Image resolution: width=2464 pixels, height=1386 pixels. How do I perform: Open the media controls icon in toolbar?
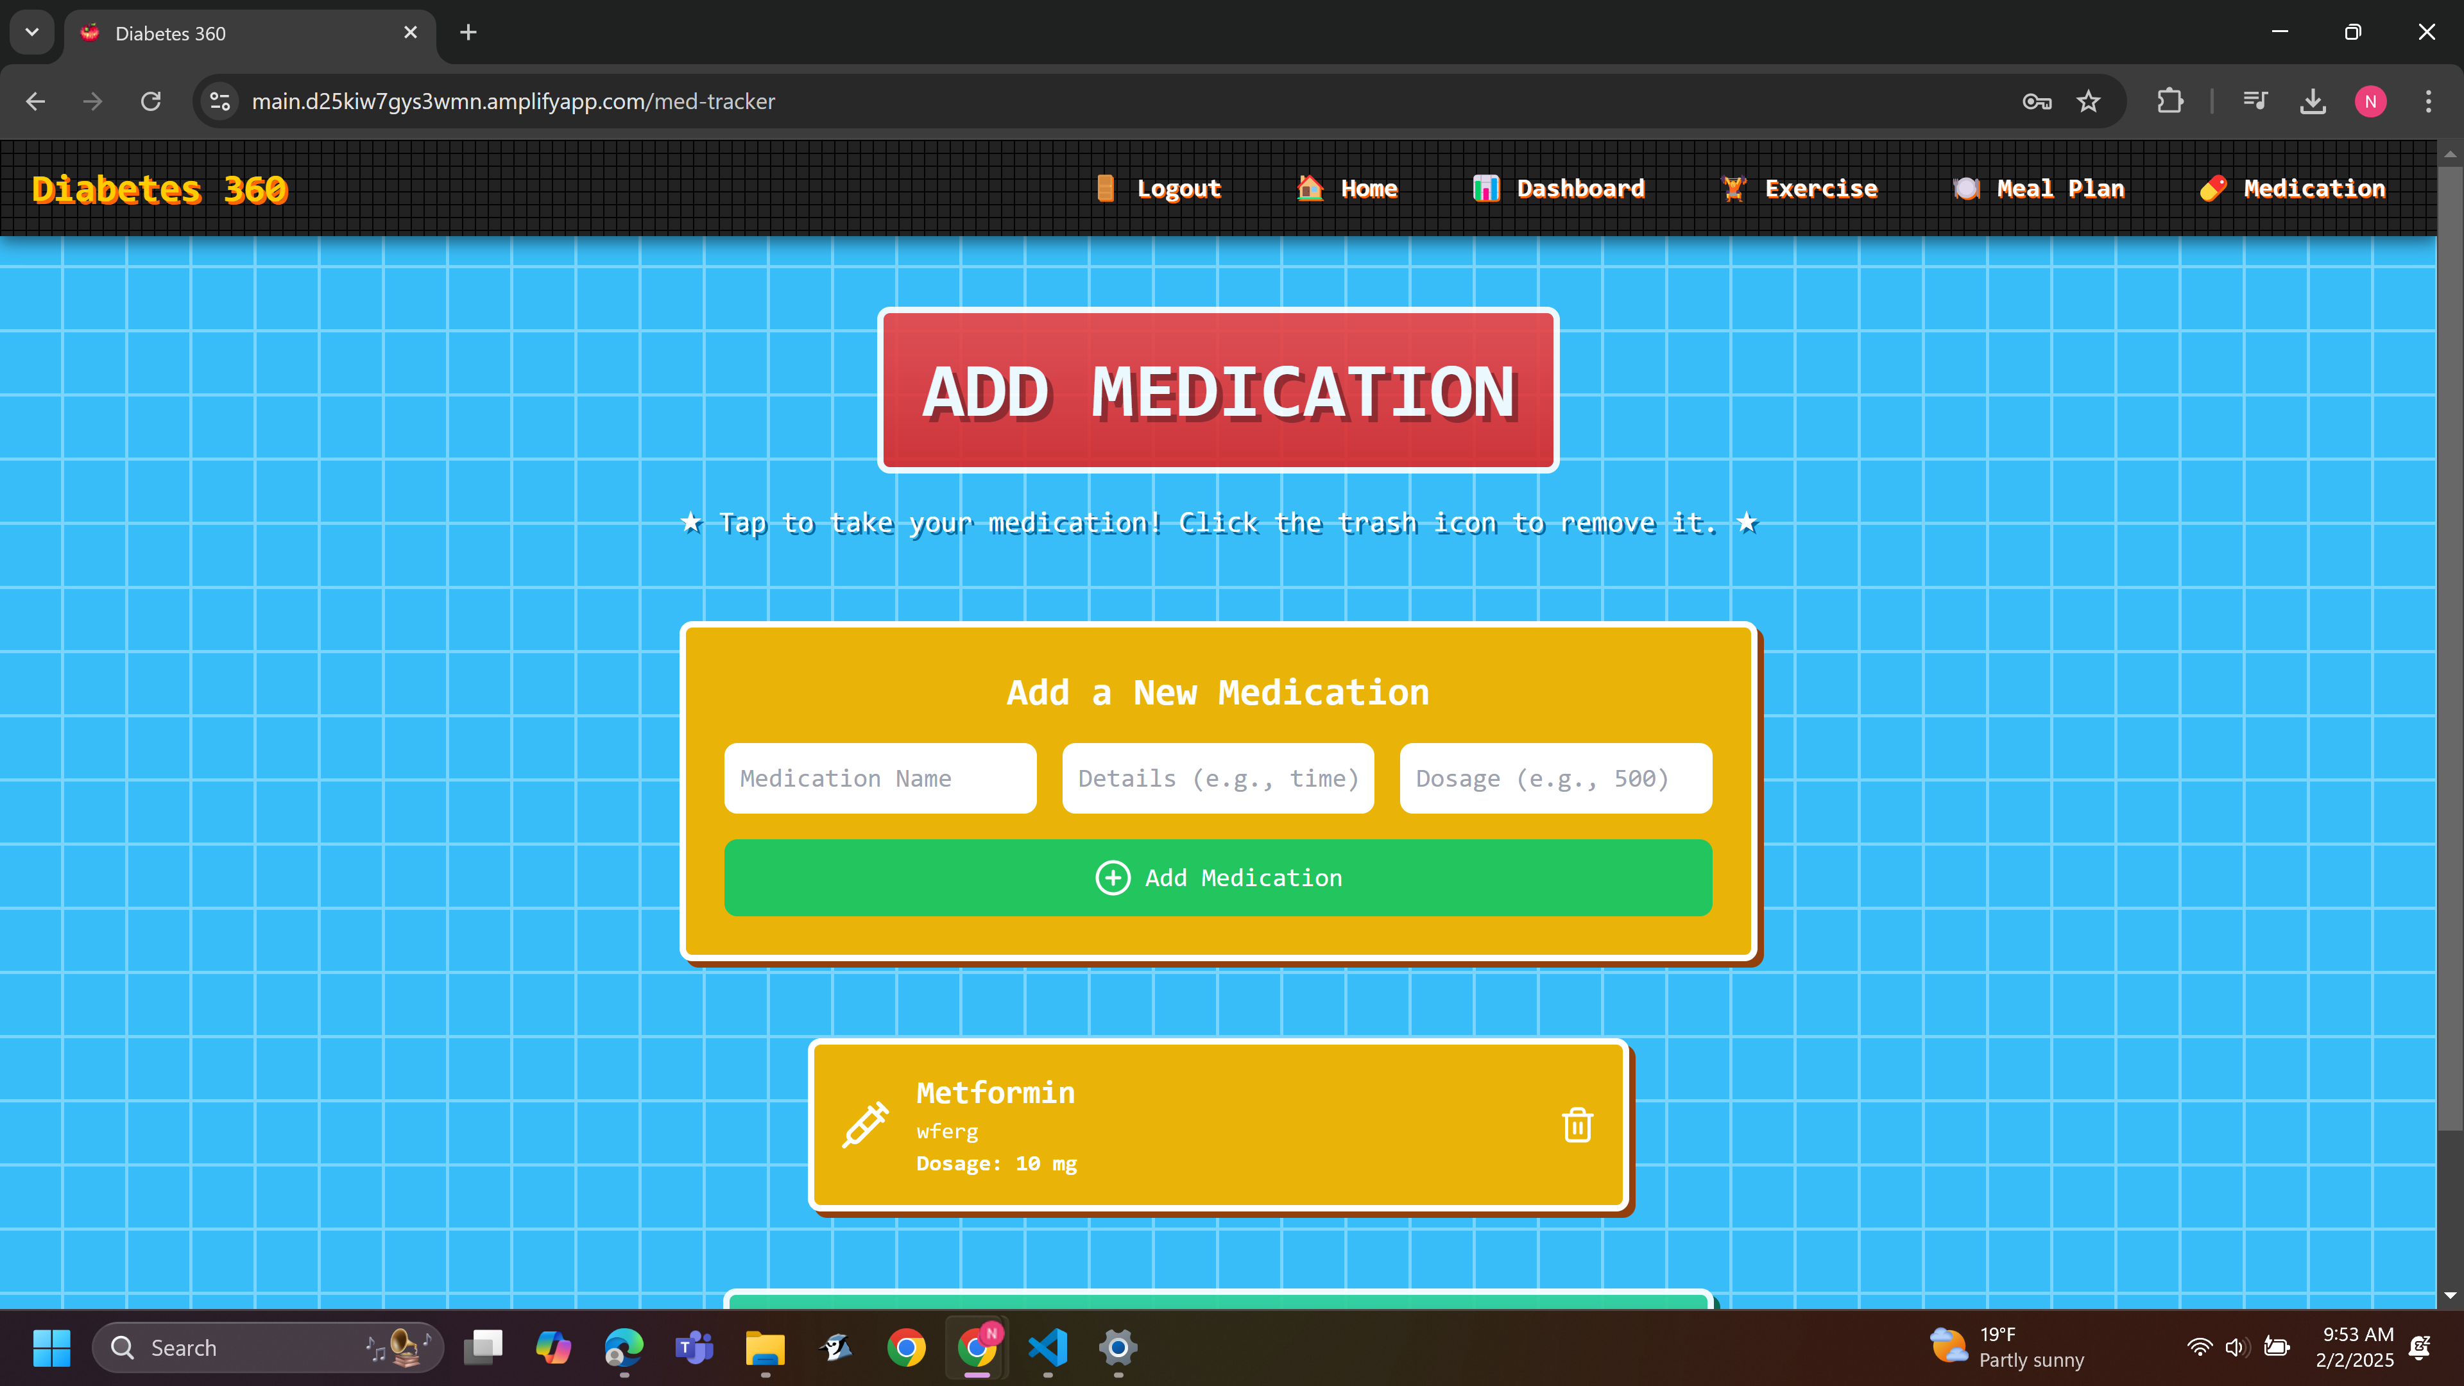pos(2255,101)
